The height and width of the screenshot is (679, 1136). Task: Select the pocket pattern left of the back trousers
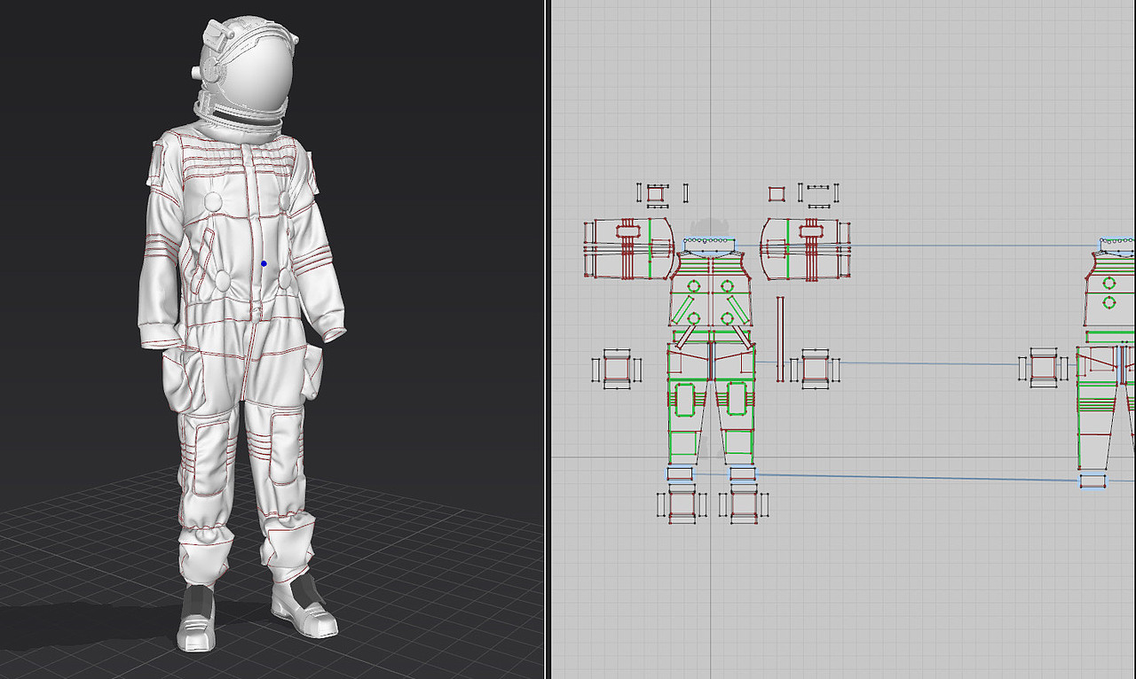(x=1044, y=369)
